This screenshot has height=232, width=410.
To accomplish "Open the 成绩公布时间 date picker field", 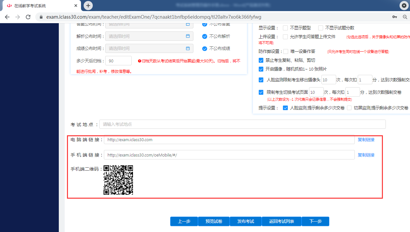I will click(x=145, y=48).
